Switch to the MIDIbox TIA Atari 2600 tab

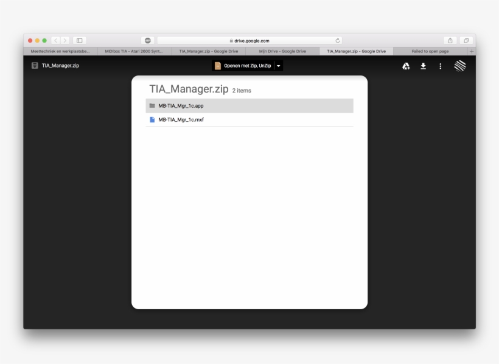[134, 51]
